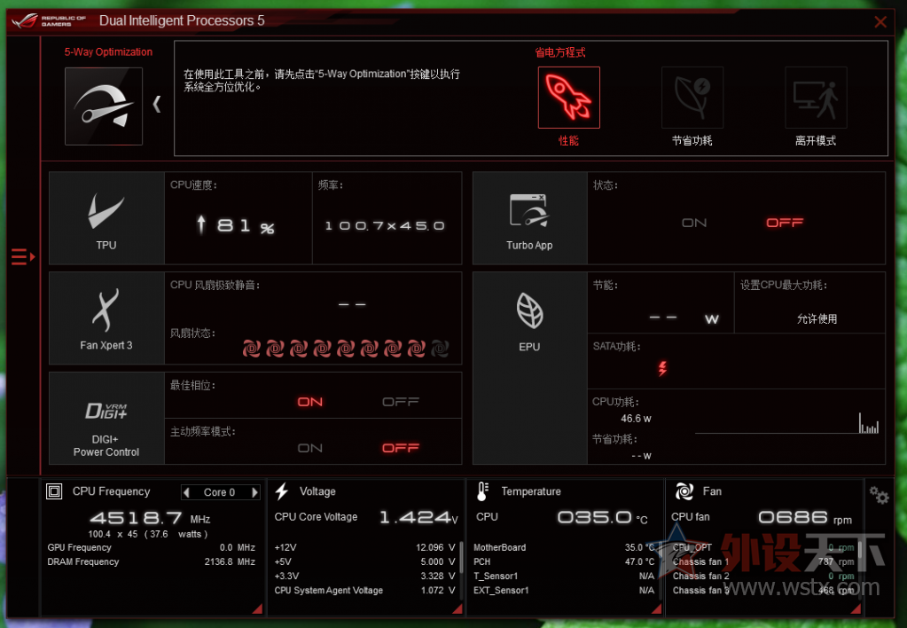Click the Fan panel icon
907x628 pixels.
(684, 491)
